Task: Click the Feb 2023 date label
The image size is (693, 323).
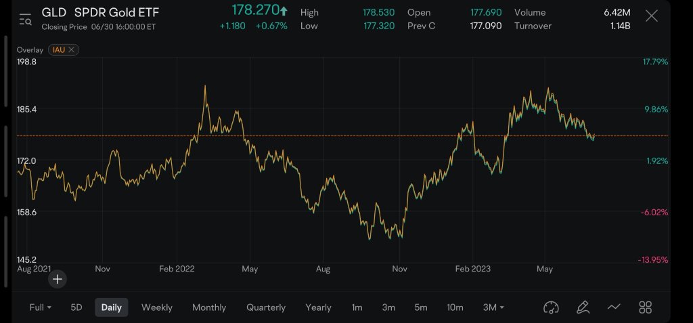Action: (x=472, y=269)
